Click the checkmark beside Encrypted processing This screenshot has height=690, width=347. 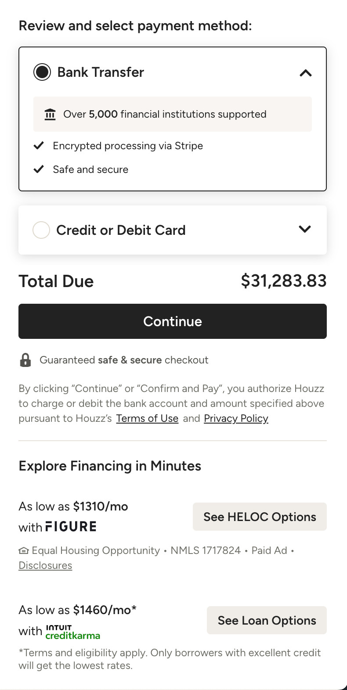tap(39, 145)
